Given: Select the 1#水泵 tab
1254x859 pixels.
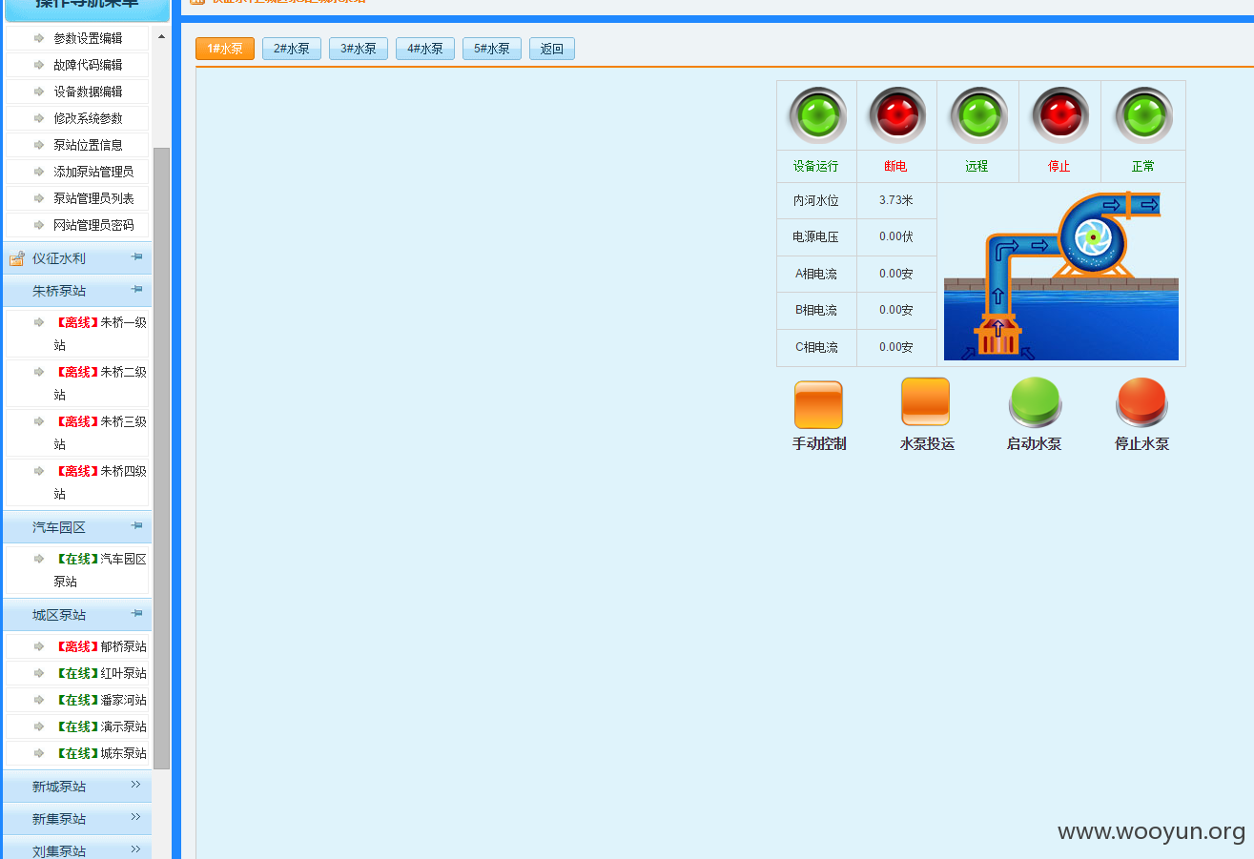Looking at the screenshot, I should pyautogui.click(x=225, y=49).
